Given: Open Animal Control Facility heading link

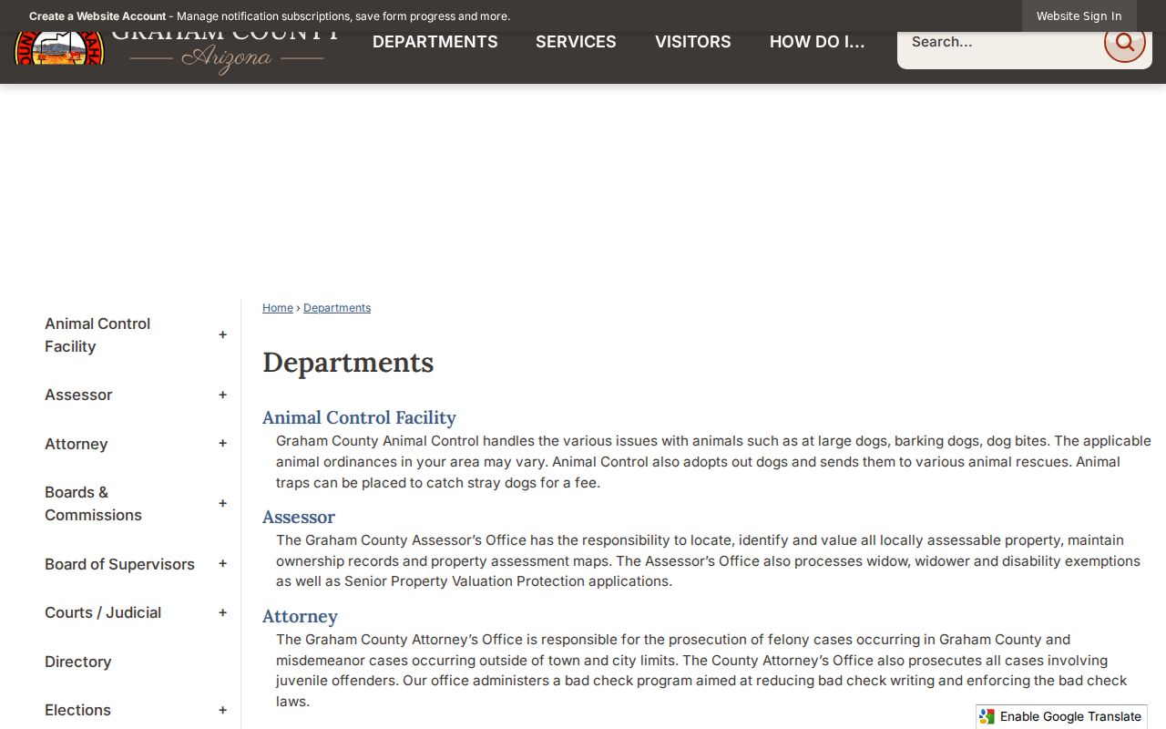Looking at the screenshot, I should (359, 417).
